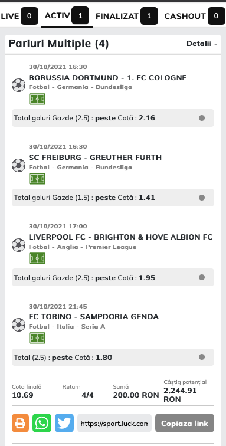Share bet slip via WhatsApp icon
The width and height of the screenshot is (226, 446).
click(x=42, y=423)
